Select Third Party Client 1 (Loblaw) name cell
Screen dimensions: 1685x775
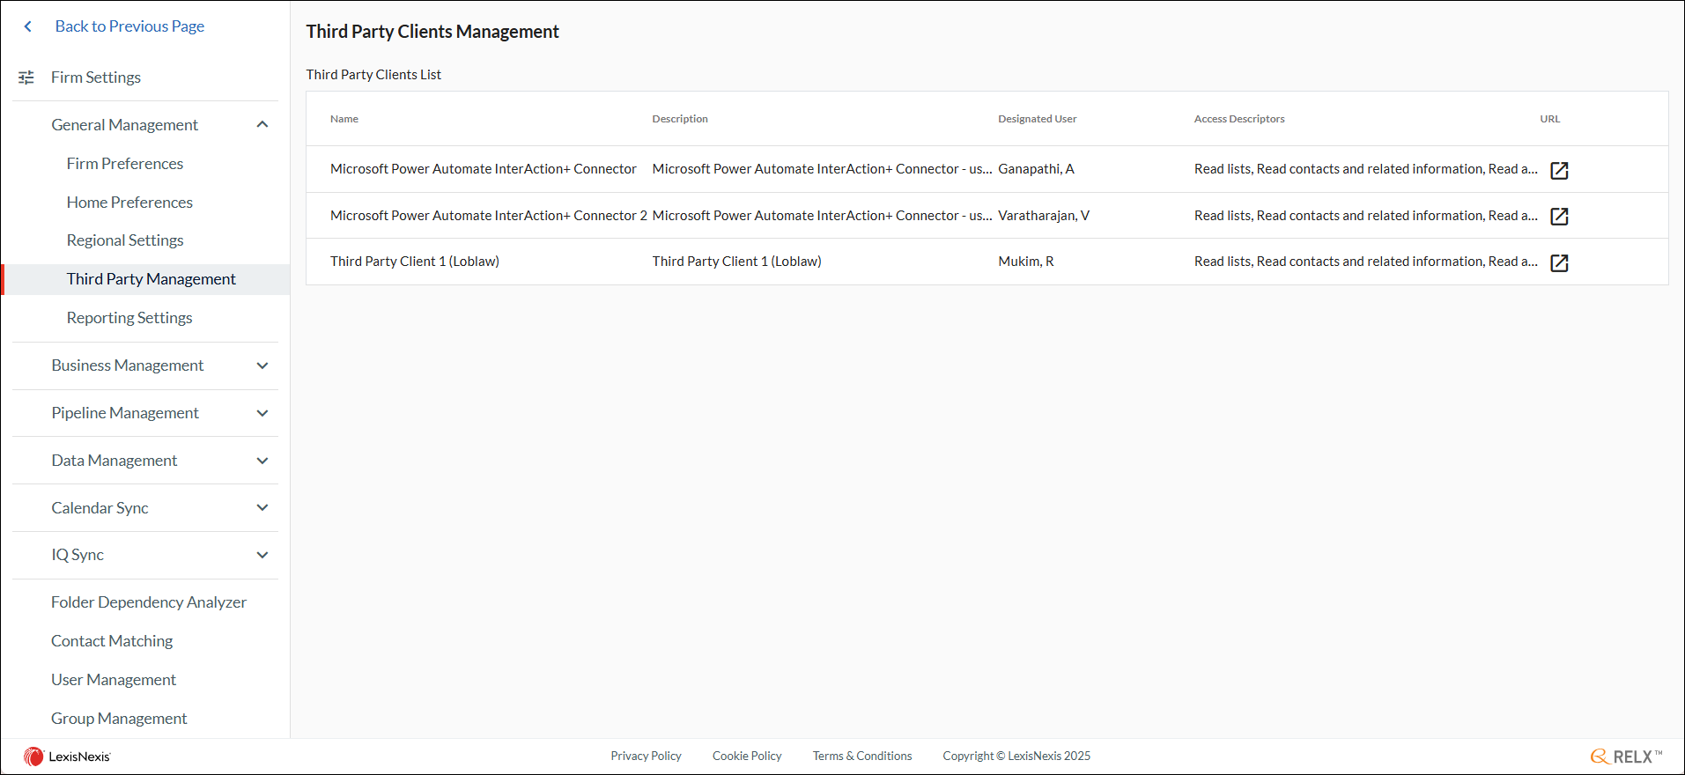pos(415,262)
